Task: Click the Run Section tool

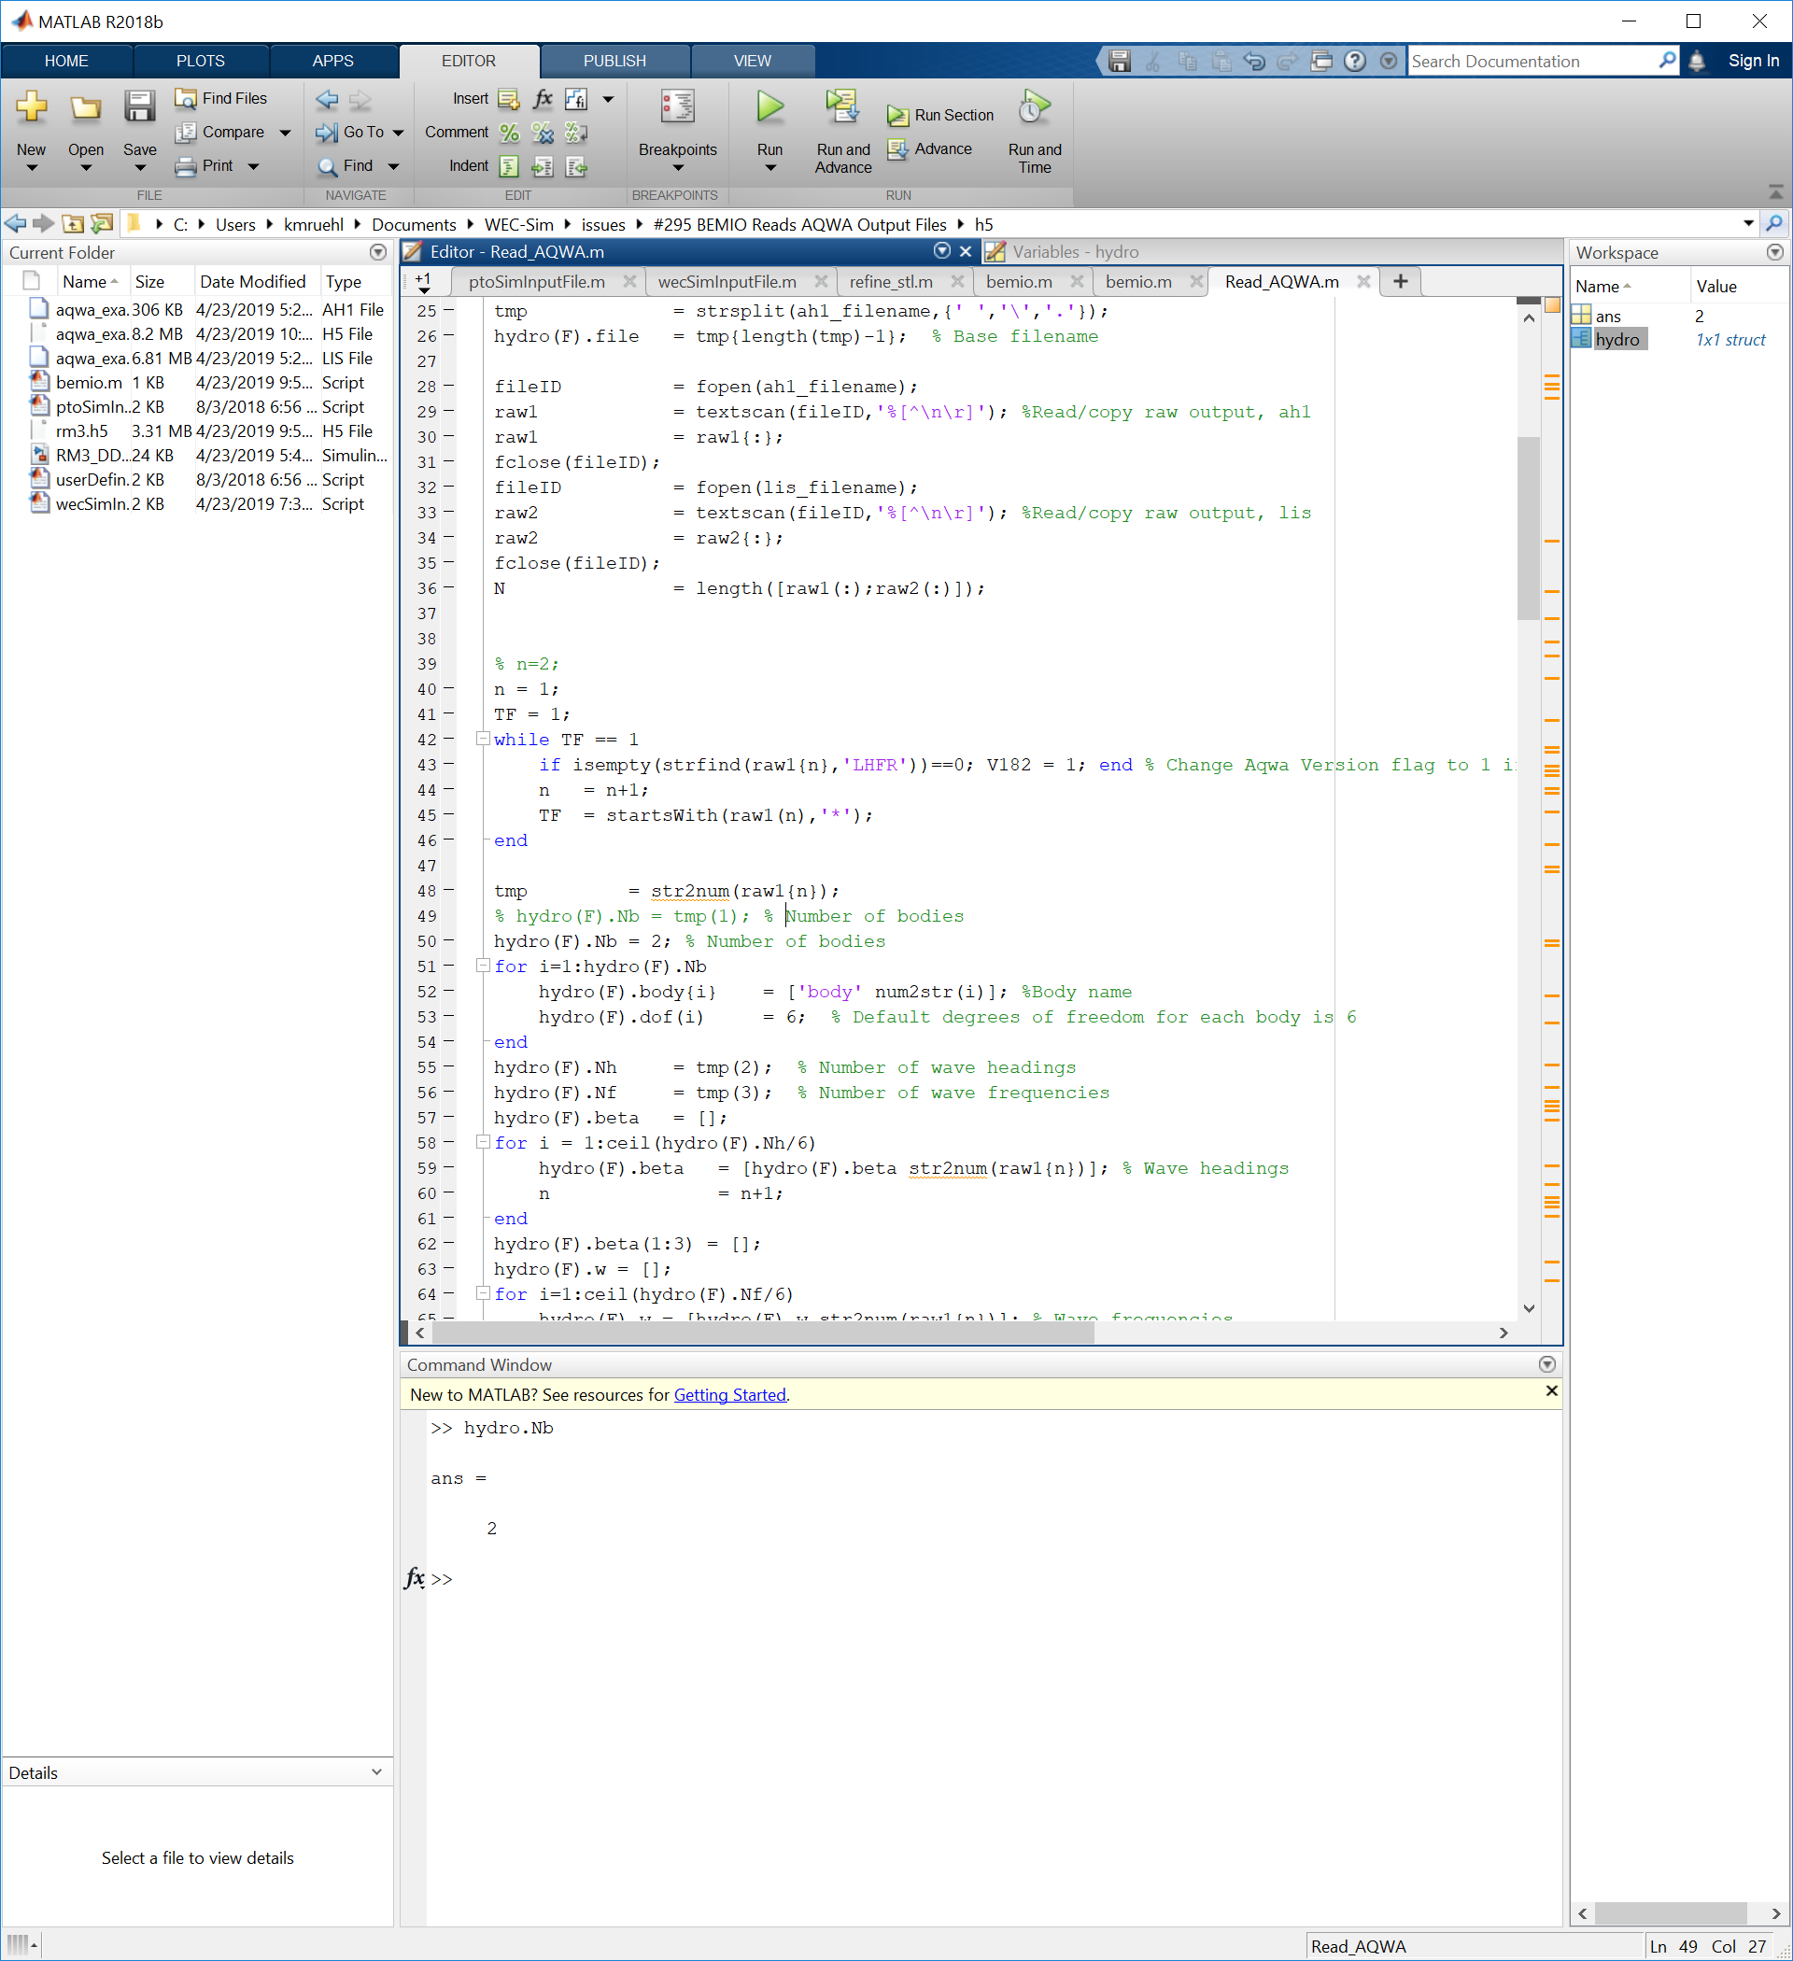Action: (x=939, y=114)
